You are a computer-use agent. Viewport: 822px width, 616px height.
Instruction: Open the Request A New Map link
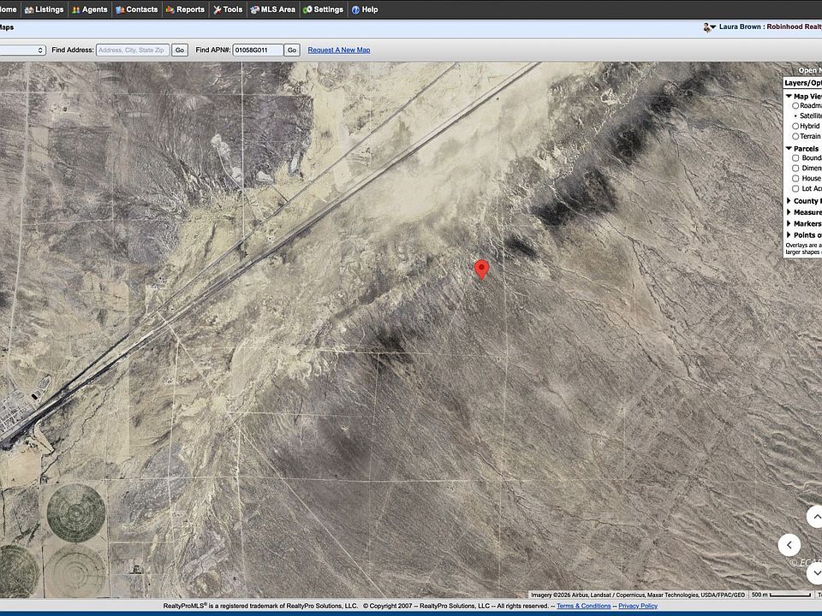(x=339, y=50)
